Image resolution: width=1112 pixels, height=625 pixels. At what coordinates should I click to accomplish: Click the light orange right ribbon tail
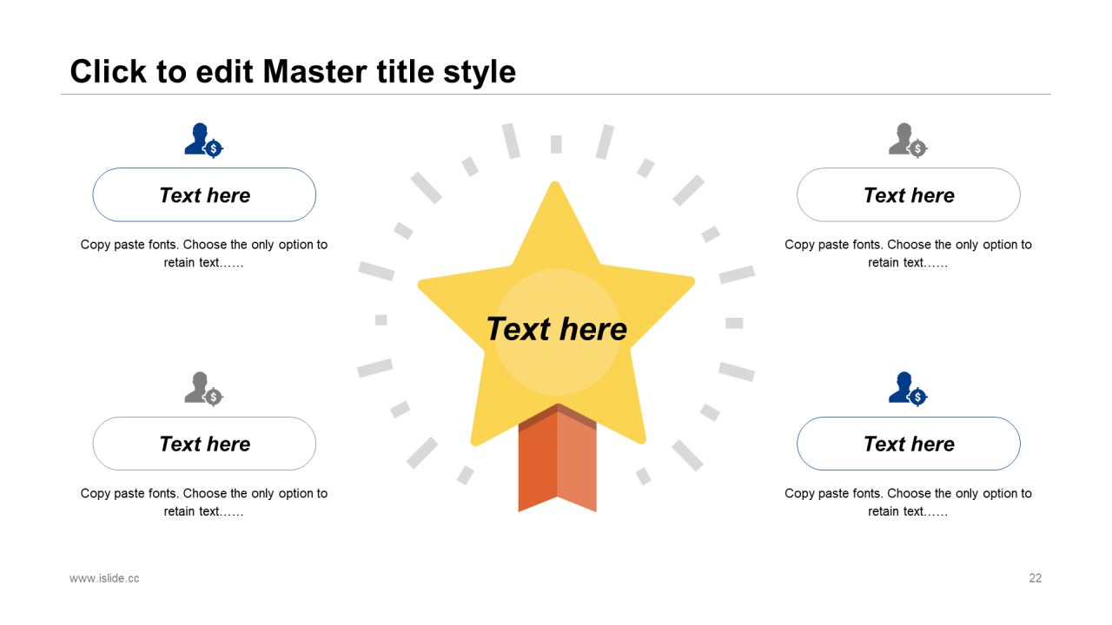pyautogui.click(x=577, y=464)
